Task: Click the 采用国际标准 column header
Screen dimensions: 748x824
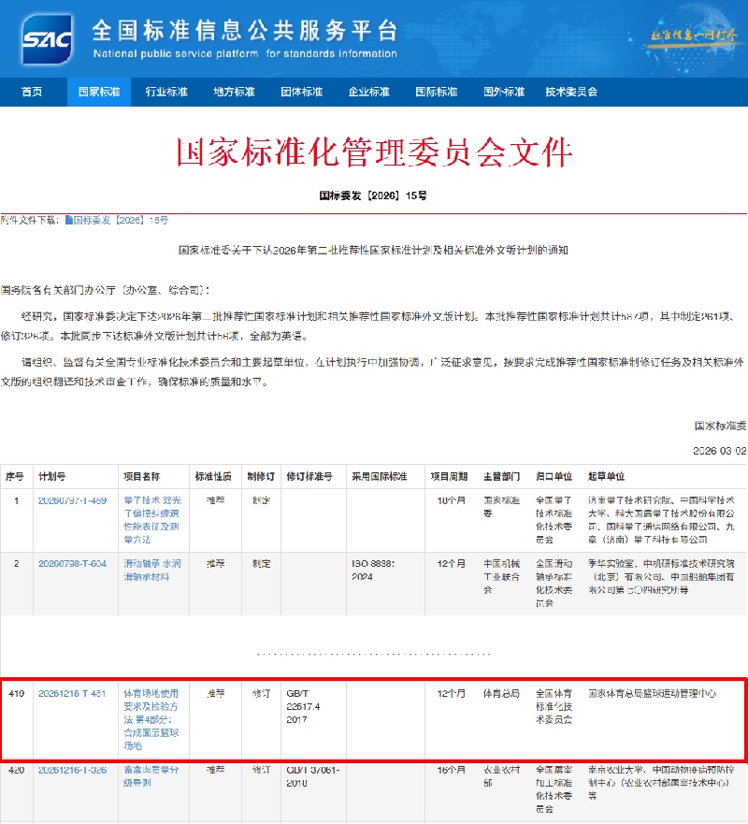Action: pos(380,477)
